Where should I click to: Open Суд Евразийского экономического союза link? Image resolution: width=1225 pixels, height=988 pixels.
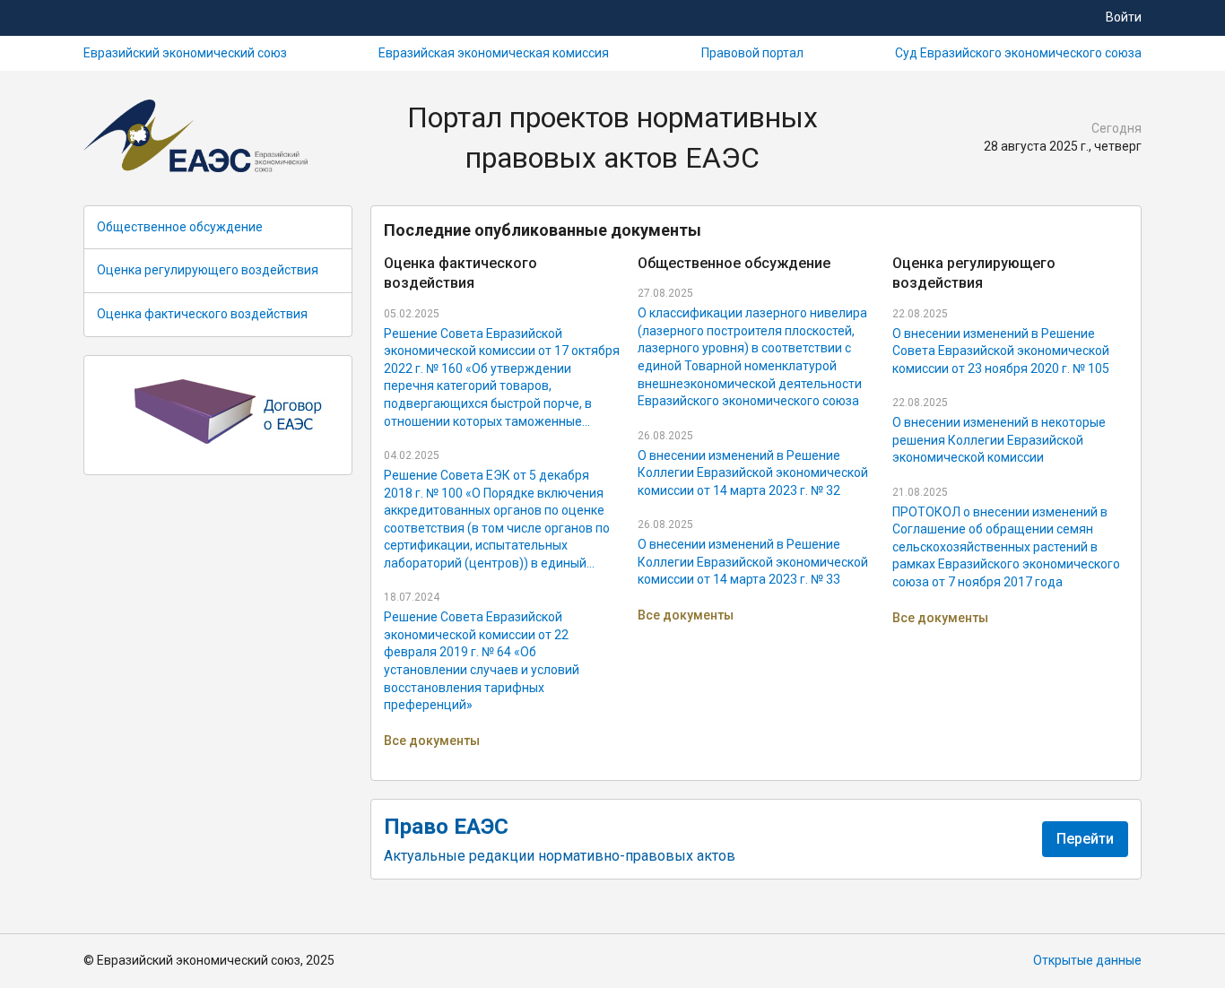(1018, 53)
